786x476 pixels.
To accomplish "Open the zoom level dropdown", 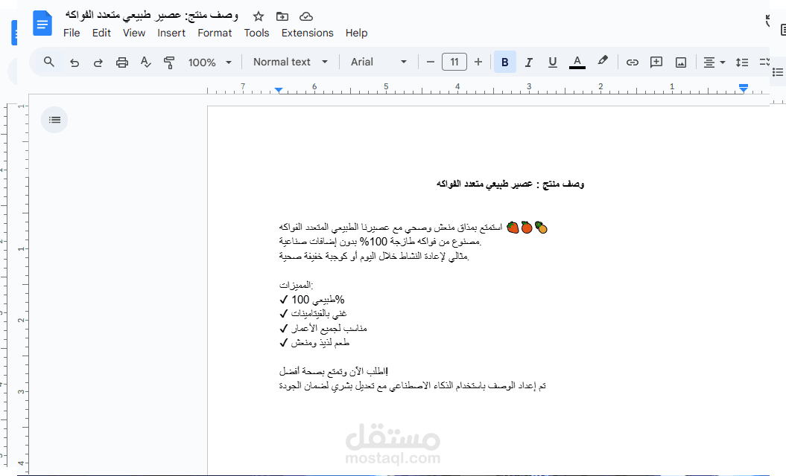I will (x=209, y=62).
